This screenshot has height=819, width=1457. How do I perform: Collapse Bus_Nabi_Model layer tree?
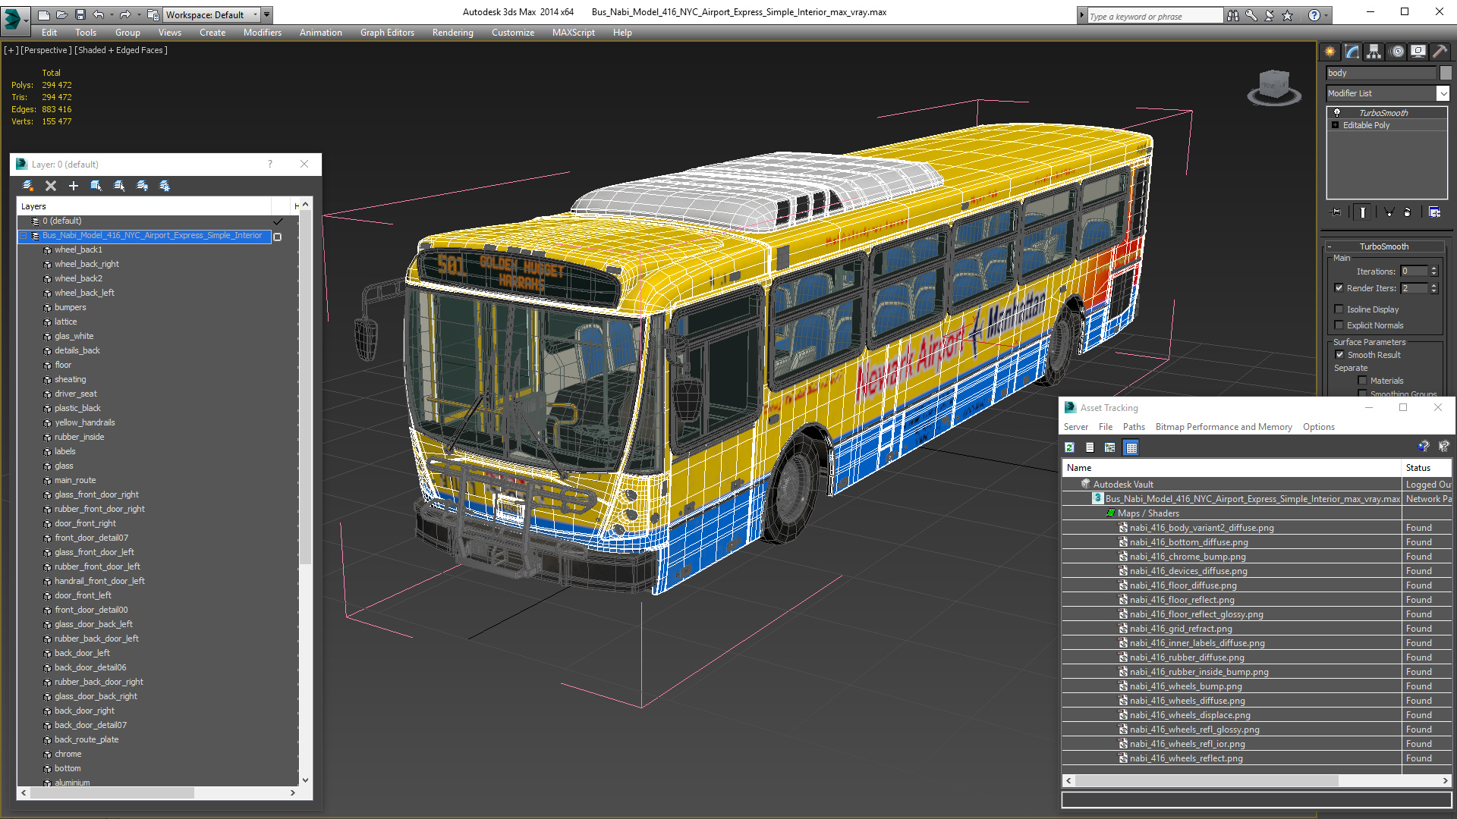coord(24,236)
